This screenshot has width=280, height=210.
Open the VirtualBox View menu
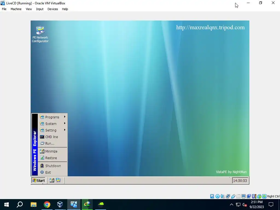29,9
